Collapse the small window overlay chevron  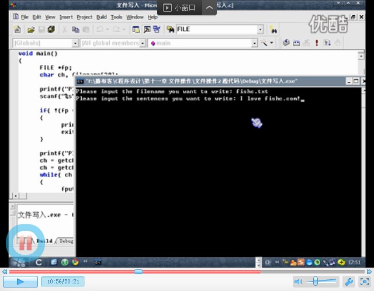click(x=209, y=8)
